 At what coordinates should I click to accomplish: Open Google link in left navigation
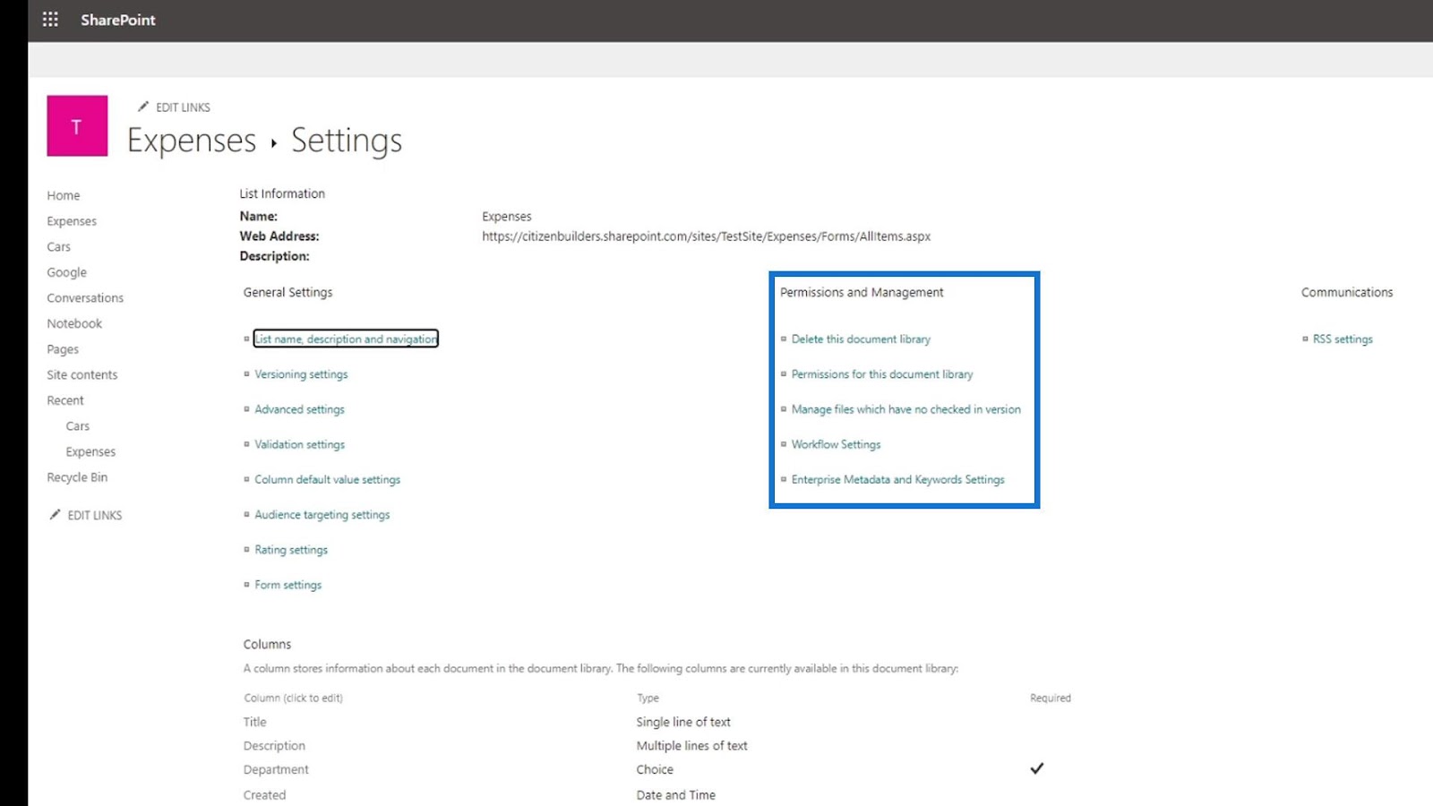[x=67, y=272]
